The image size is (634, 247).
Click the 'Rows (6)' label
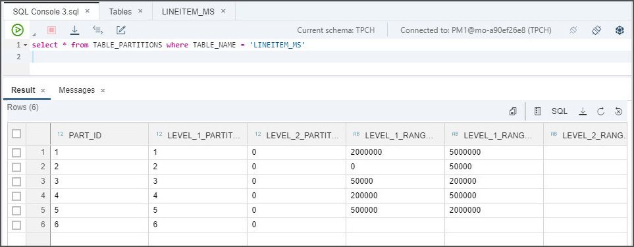click(x=23, y=107)
